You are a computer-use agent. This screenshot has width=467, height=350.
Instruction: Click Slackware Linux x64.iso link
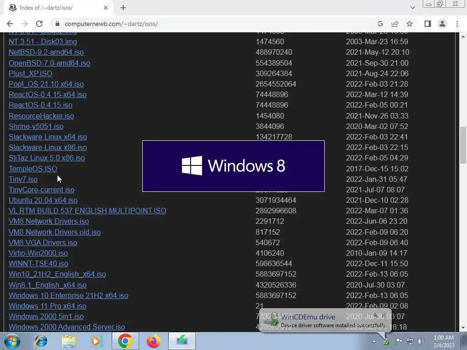47,137
